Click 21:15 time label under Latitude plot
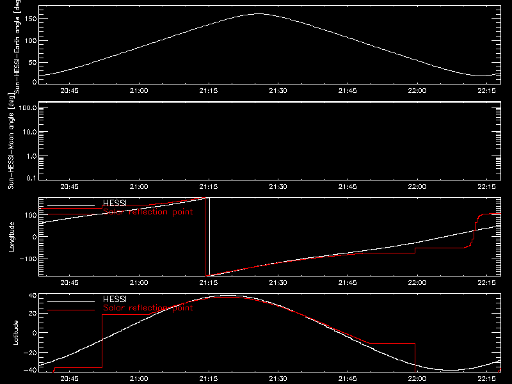Viewport: 512px width, 384px height. (x=209, y=379)
